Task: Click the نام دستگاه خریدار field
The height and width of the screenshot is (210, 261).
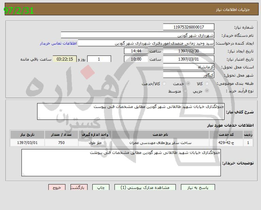Action: pyautogui.click(x=138, y=35)
